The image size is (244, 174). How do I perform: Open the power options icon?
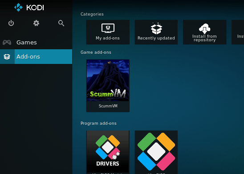(11, 23)
